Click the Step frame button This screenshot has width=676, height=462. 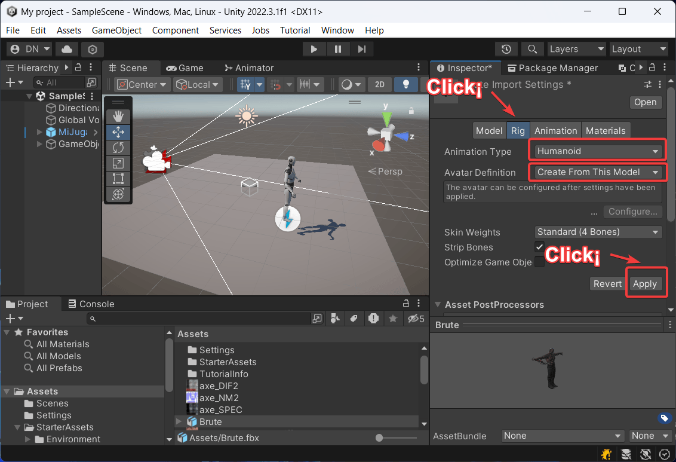pos(362,49)
